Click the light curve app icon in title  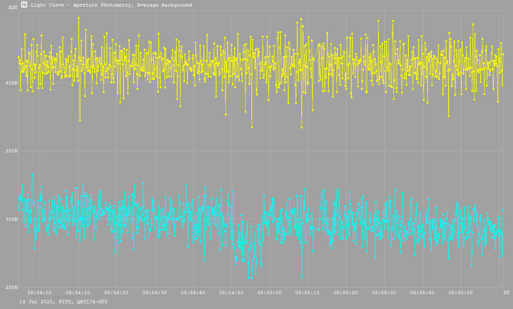[x=24, y=5]
